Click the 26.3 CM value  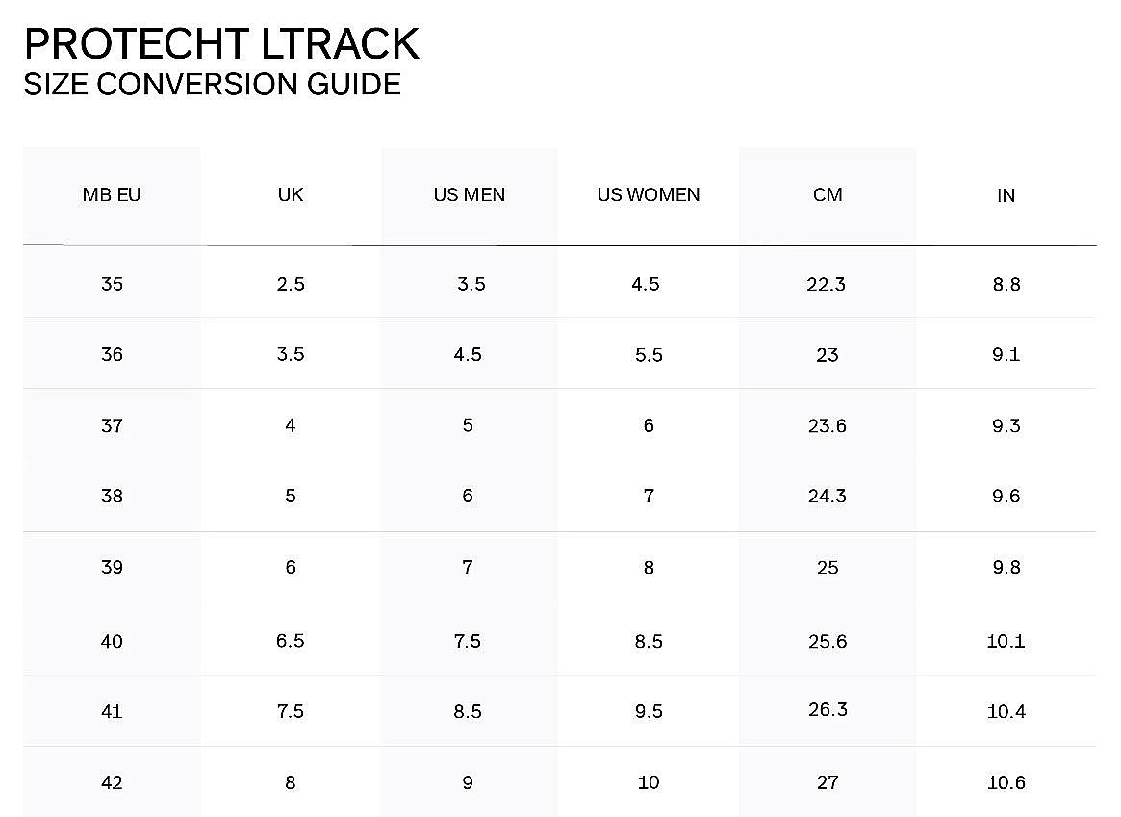coord(828,709)
